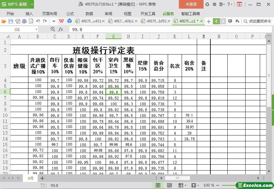Viewport: 274px width, 189px height.
Task: Click the 未登录 login button
Action: pos(191,4)
